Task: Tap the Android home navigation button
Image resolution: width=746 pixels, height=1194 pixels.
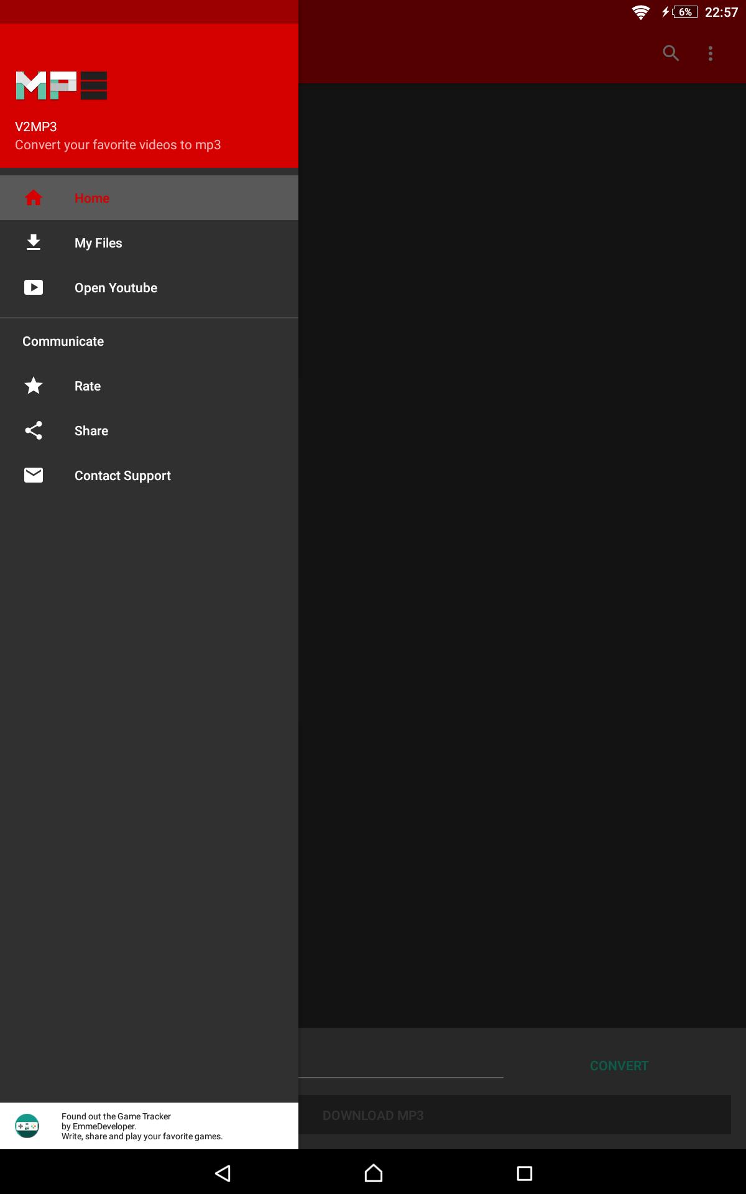Action: click(374, 1173)
